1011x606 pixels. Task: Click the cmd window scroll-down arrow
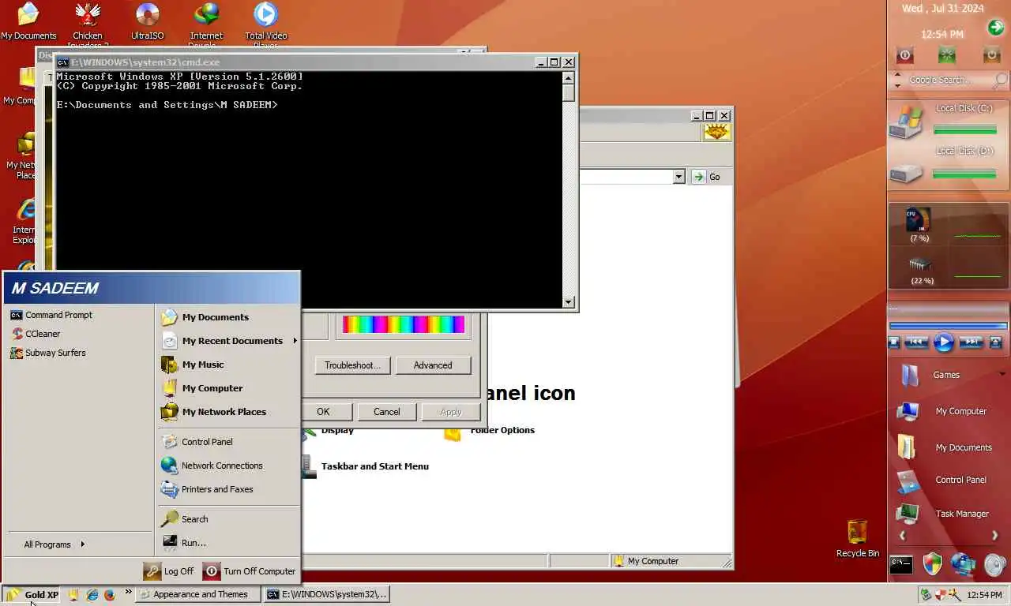click(569, 301)
